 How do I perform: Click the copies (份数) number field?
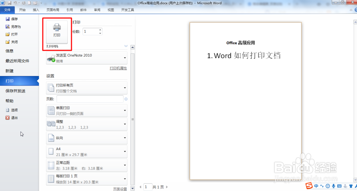coord(91,31)
